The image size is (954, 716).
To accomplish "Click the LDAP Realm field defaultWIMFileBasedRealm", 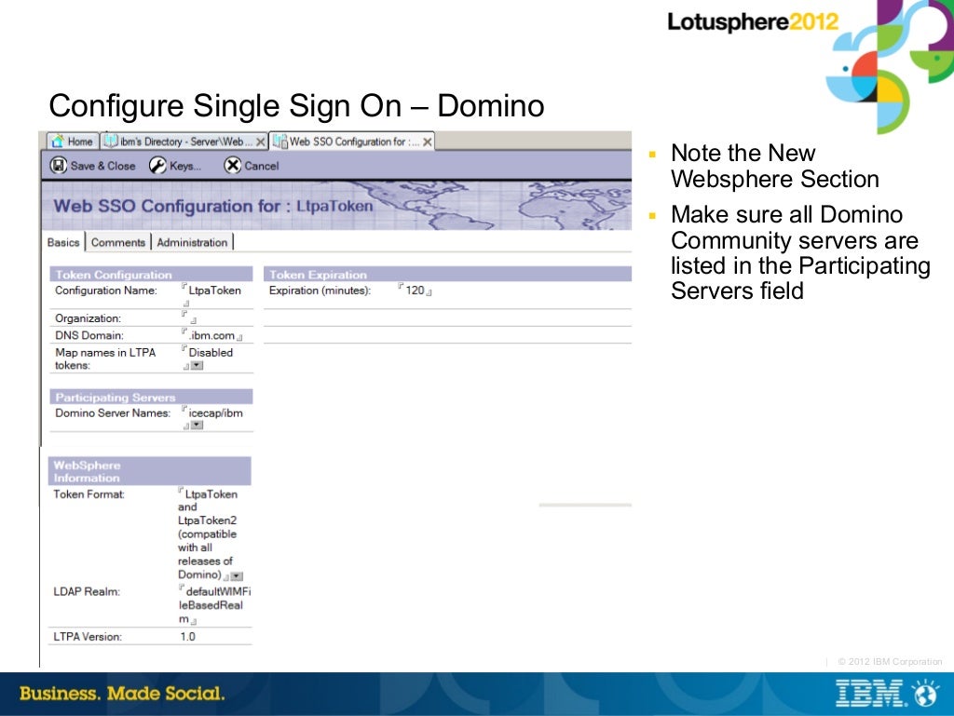I will (214, 605).
